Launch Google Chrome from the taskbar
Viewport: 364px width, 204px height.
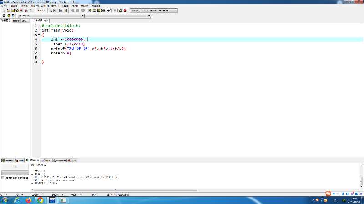(x=40, y=200)
